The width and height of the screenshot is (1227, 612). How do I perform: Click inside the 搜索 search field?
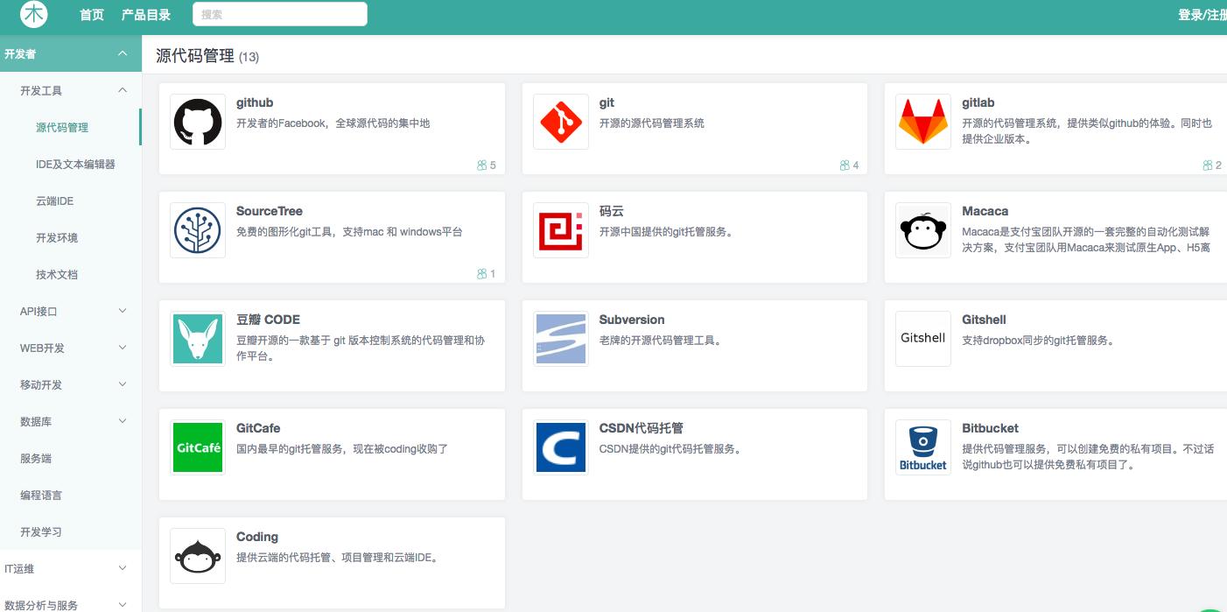pos(280,14)
